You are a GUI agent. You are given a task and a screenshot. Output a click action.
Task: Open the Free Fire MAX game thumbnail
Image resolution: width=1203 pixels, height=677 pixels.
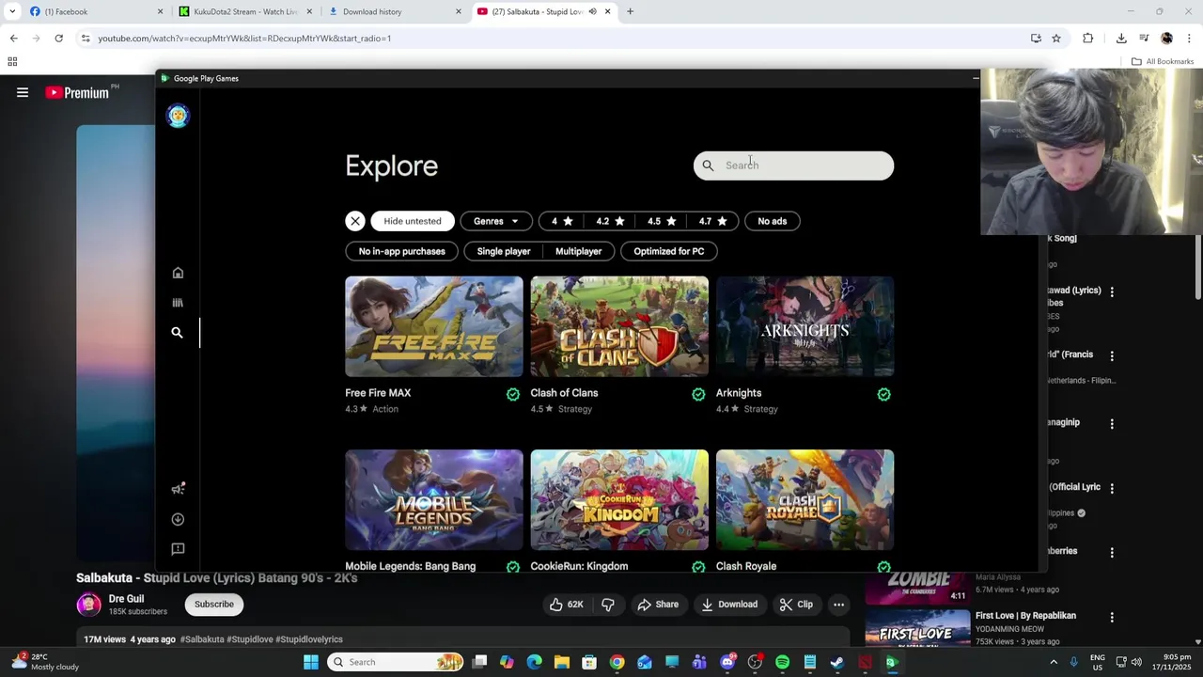(x=434, y=326)
